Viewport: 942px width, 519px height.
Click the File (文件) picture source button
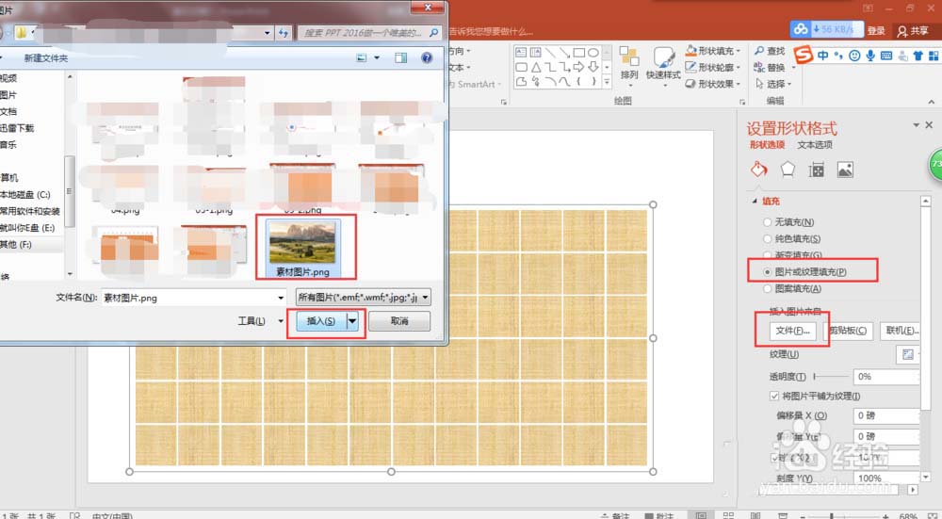tap(792, 331)
